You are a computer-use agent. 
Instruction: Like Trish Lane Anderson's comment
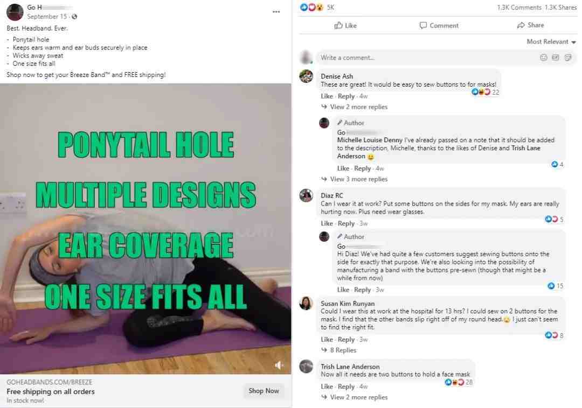click(x=327, y=386)
